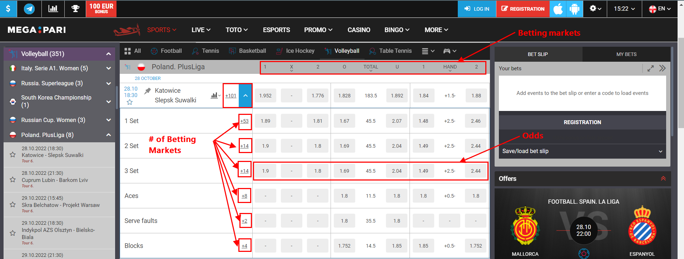Star the Skra Belchatow - Projekt Warsaw match
Viewport: 684px width, 259px height.
pyautogui.click(x=13, y=205)
